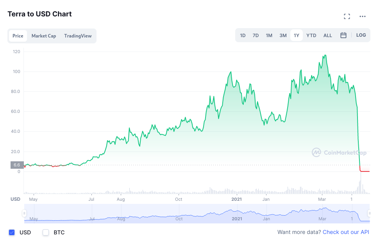379x241 pixels.
Task: Grab the right range slider handle
Action: click(x=369, y=213)
